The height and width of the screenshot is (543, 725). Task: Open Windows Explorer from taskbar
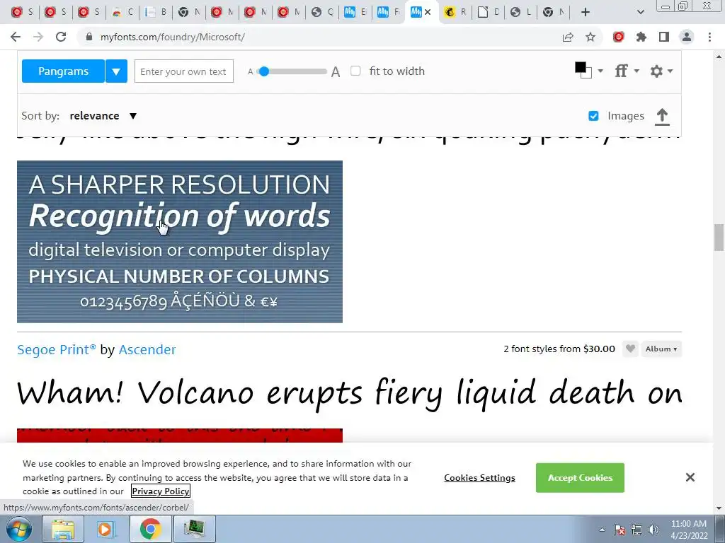click(62, 529)
